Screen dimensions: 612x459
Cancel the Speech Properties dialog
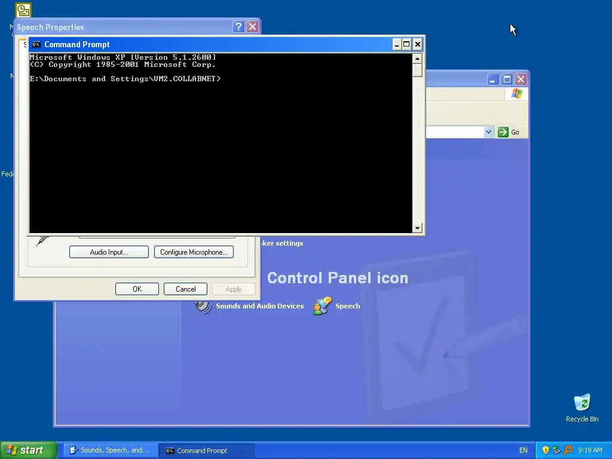pos(185,289)
